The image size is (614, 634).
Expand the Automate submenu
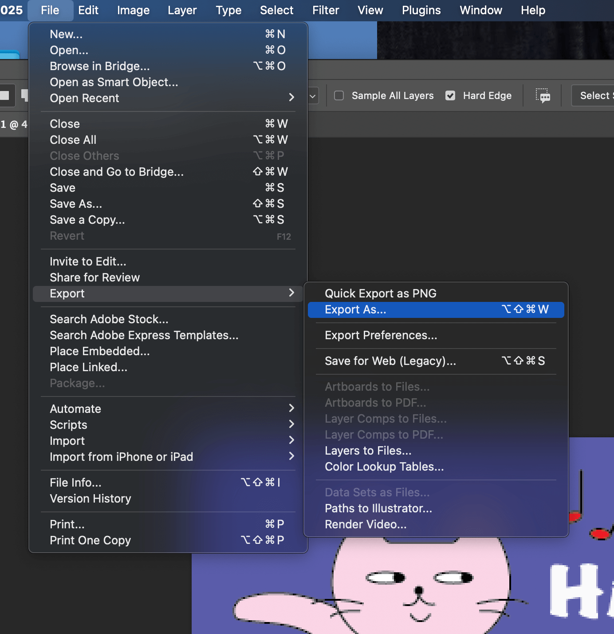[168, 409]
